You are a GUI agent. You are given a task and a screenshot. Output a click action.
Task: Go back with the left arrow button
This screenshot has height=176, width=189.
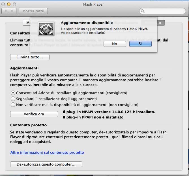pos(5,11)
